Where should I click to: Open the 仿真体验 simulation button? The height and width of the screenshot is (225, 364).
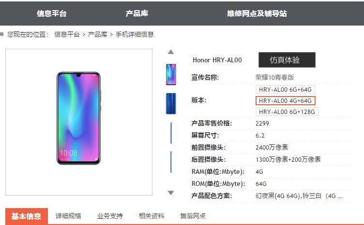(x=287, y=60)
